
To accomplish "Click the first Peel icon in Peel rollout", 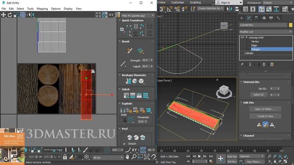I will (130, 137).
